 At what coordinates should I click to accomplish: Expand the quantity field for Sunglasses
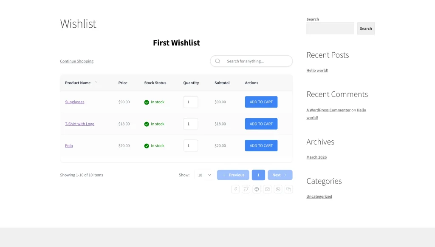point(190,102)
